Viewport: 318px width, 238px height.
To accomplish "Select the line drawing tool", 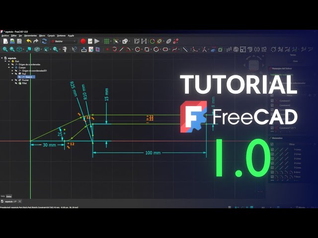I will pos(121,49).
